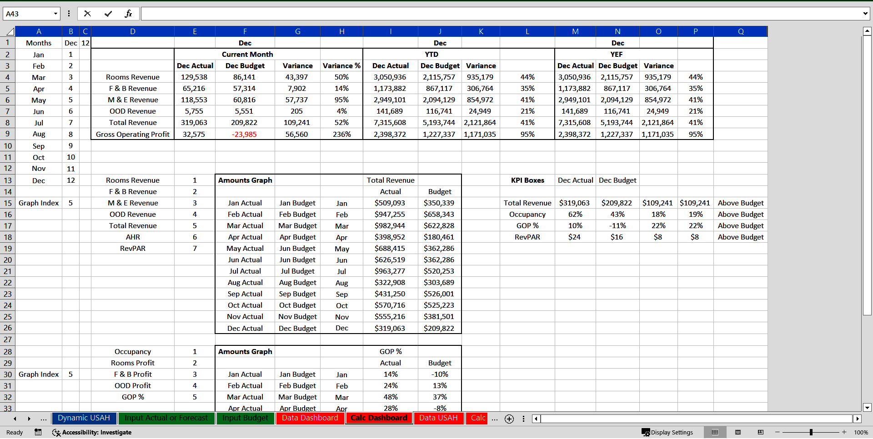Open the Input Actual or Forecast tab
This screenshot has width=873, height=439.
[166, 418]
